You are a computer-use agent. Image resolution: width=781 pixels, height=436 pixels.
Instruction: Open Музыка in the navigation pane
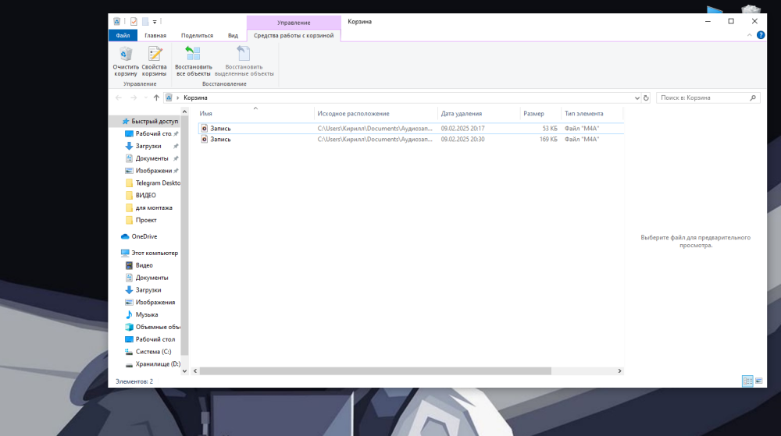tap(141, 314)
